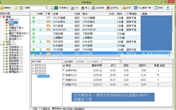Switch to the 執行紀錄 tab

[68, 108]
